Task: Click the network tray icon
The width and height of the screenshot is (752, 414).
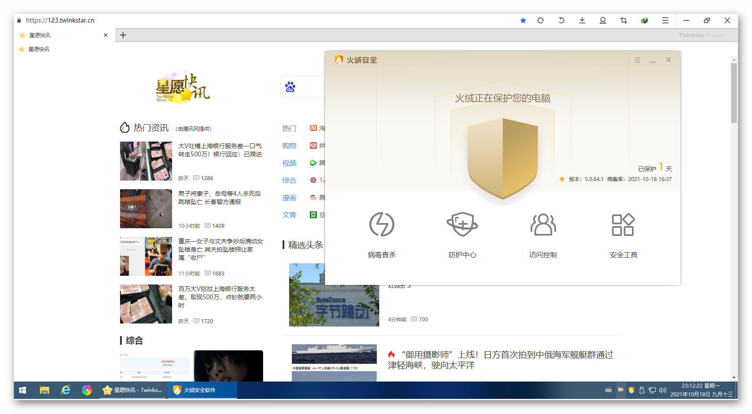Action: 652,390
